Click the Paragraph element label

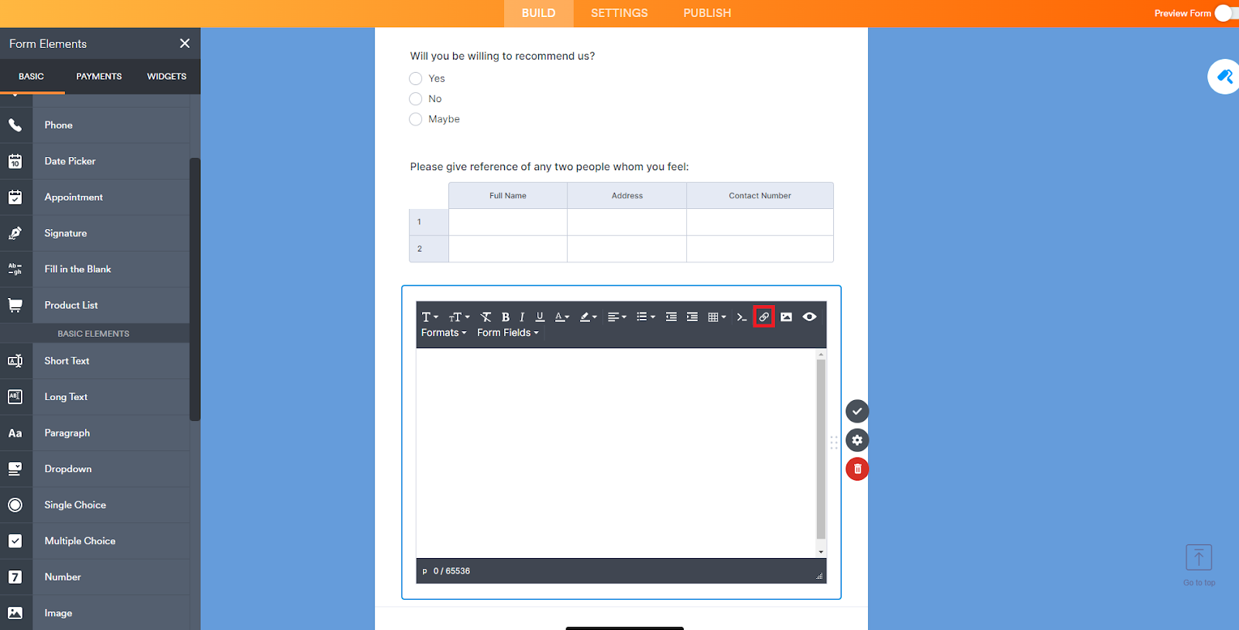click(67, 433)
